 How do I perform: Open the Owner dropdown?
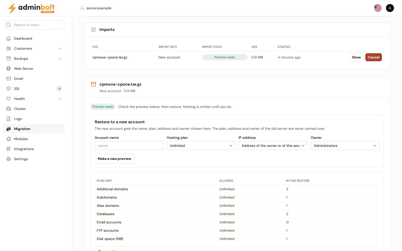345,146
